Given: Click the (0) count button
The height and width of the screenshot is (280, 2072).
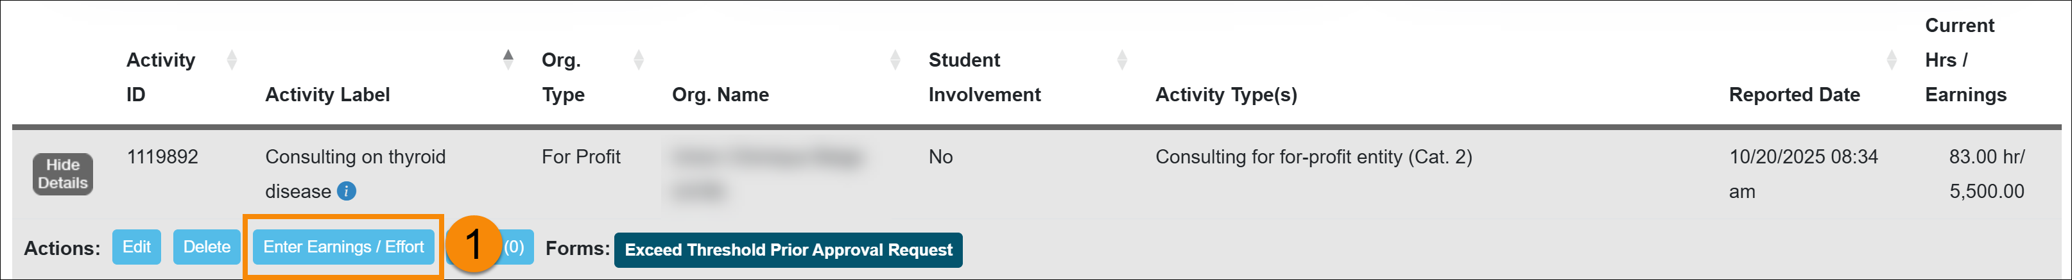Looking at the screenshot, I should tap(515, 247).
